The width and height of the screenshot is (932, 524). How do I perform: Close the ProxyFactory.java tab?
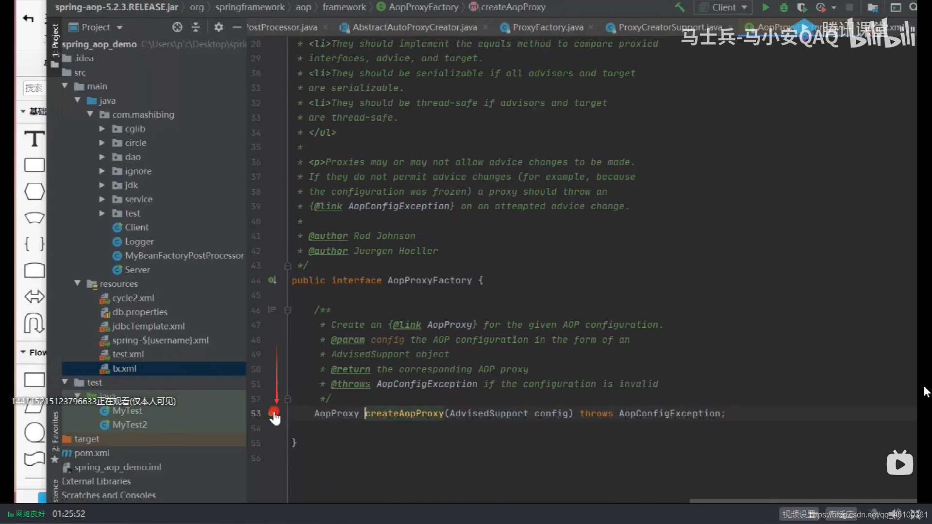tap(591, 27)
